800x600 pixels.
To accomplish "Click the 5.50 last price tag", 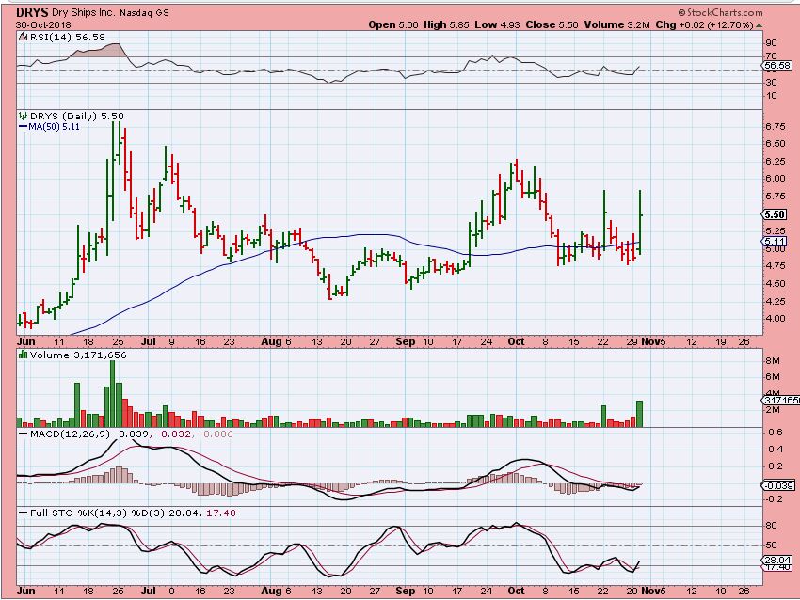I will tap(775, 214).
